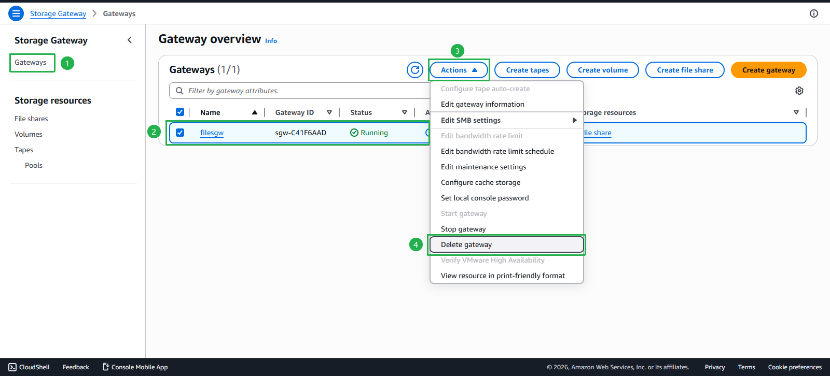Open the filesgw gateway link
830x376 pixels.
click(x=212, y=133)
